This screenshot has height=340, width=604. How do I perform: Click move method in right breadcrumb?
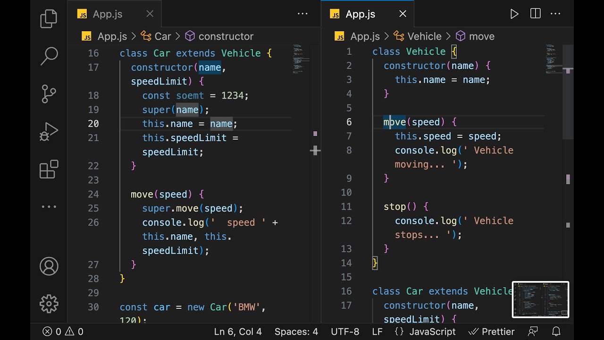[x=481, y=36]
